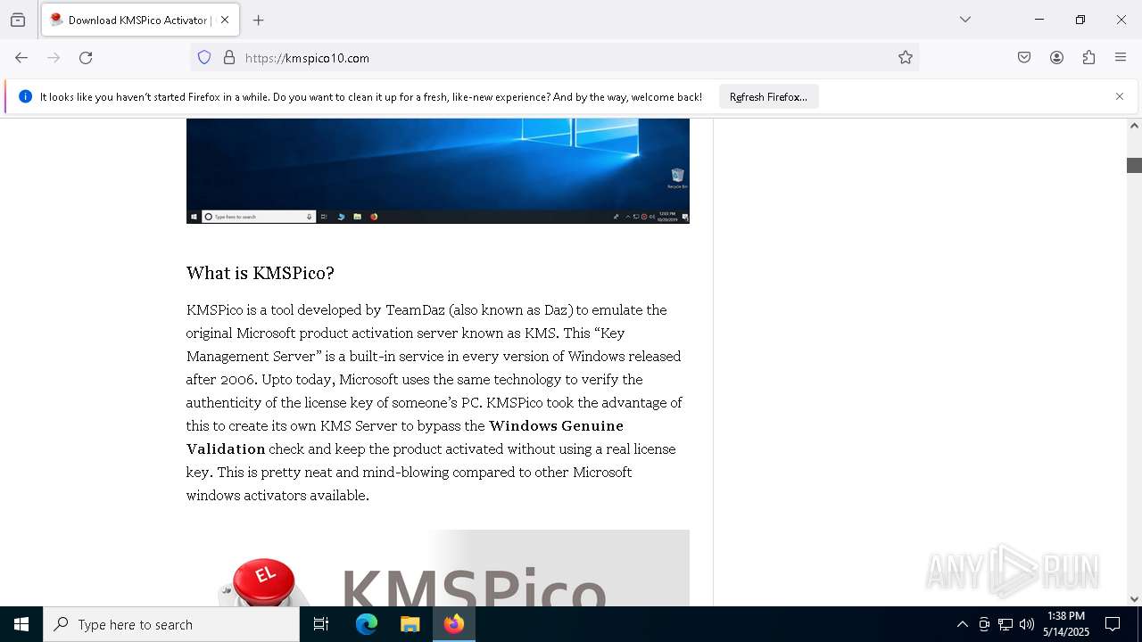Open network status tray icon
The height and width of the screenshot is (642, 1142).
click(1005, 624)
